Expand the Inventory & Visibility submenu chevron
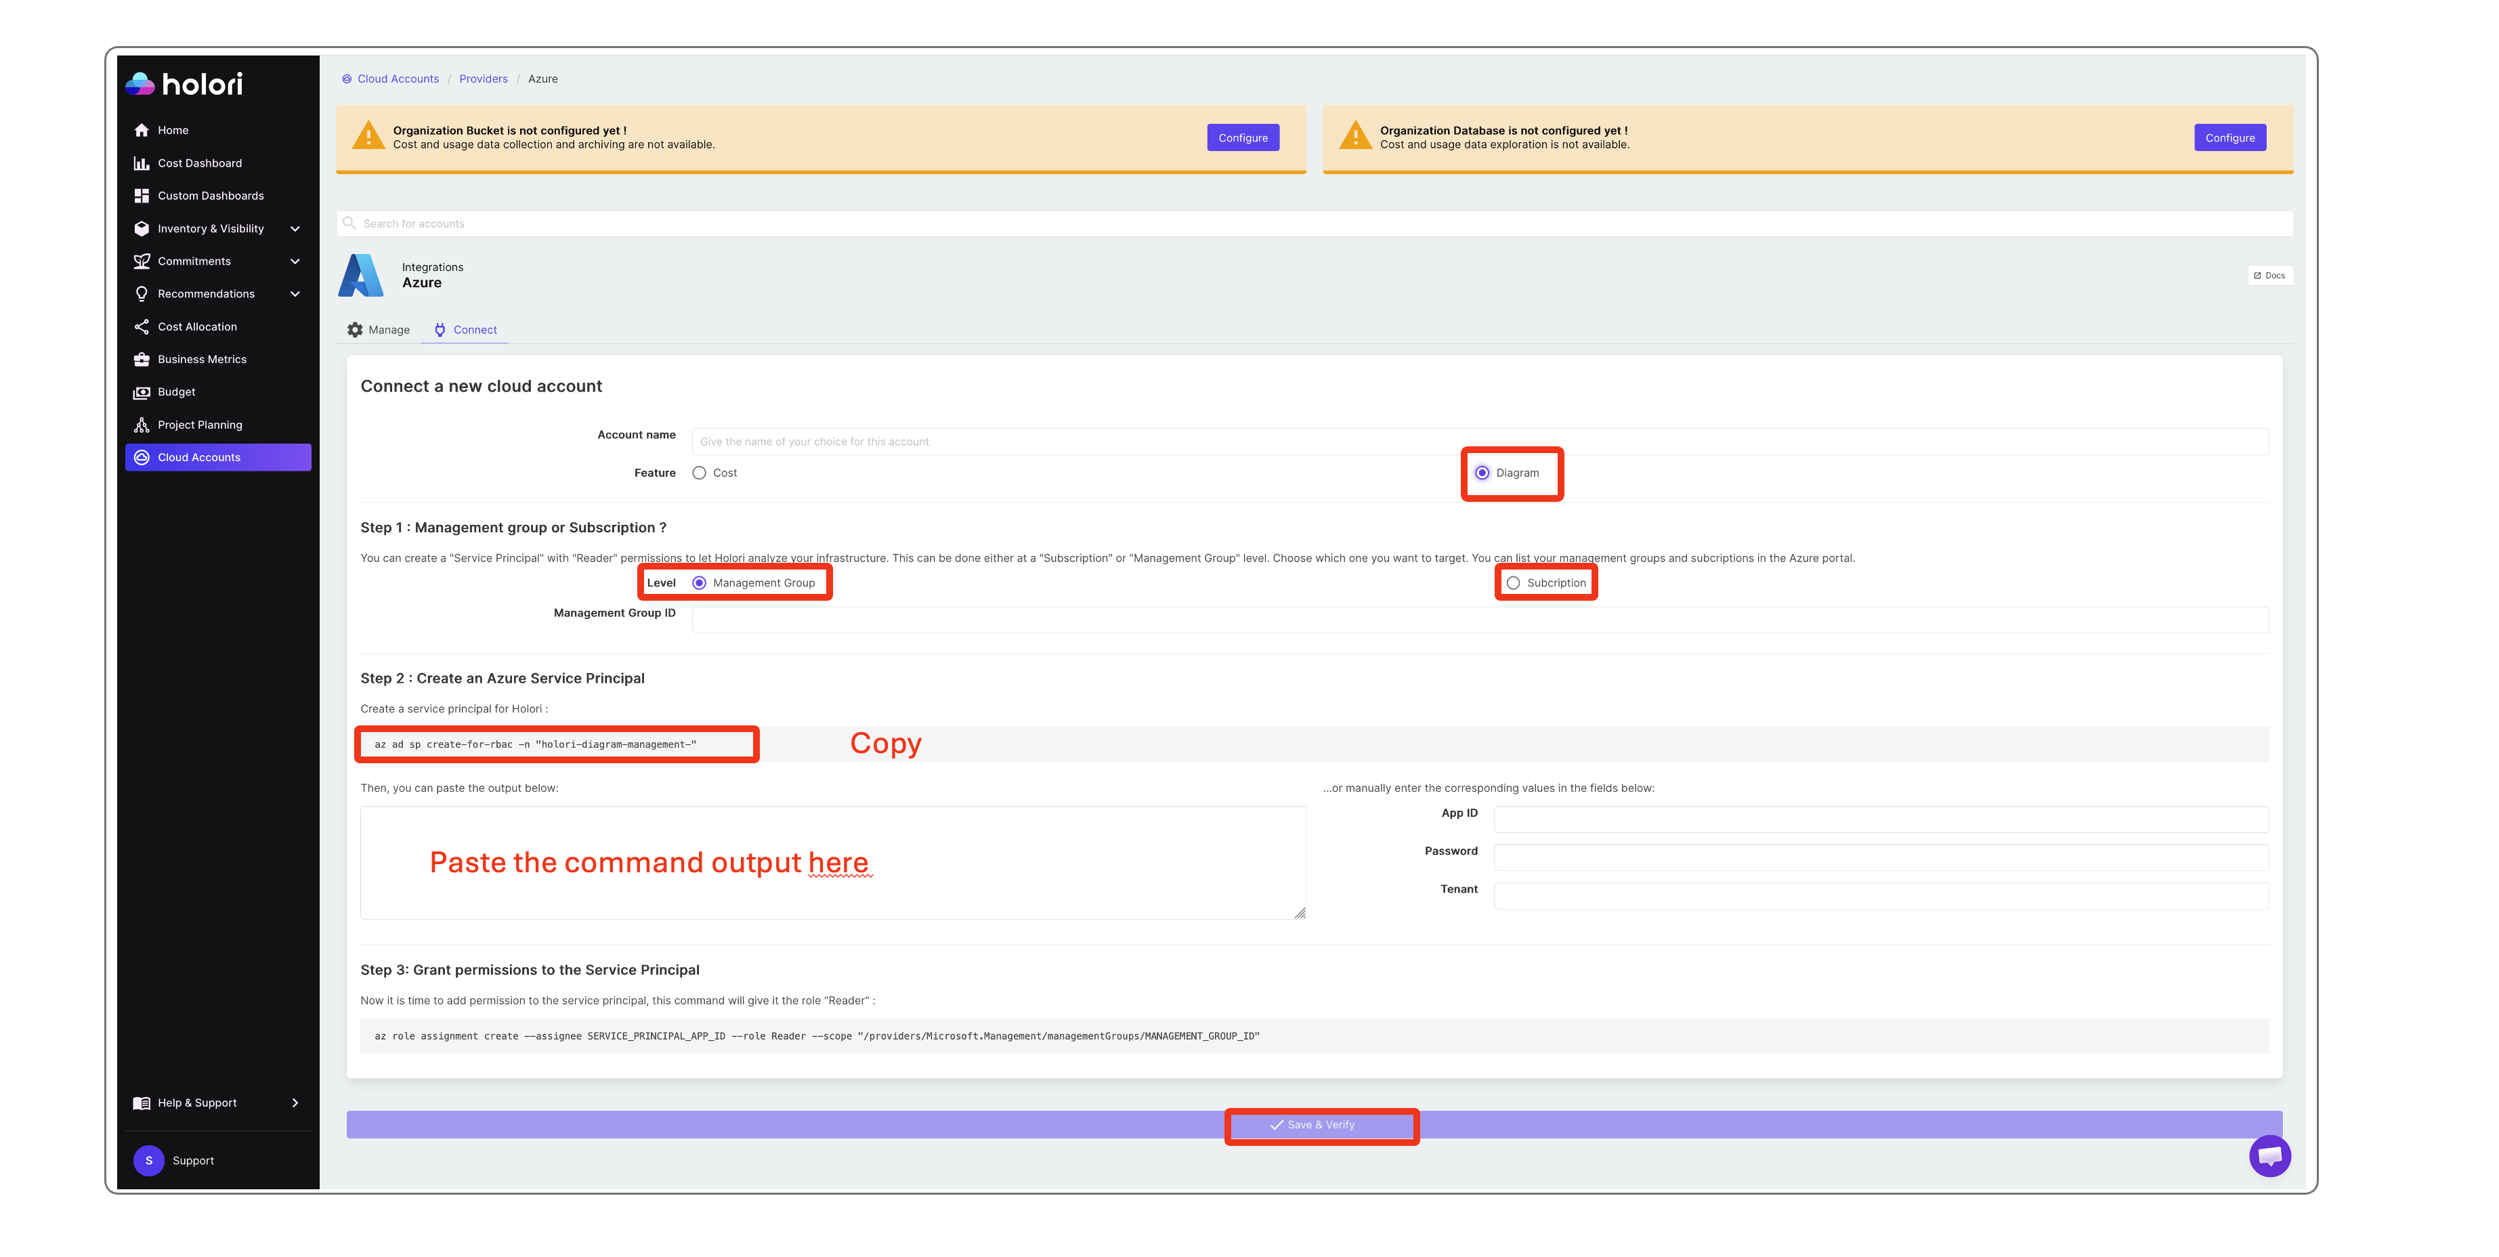Viewport: 2499px width, 1257px height. tap(295, 229)
